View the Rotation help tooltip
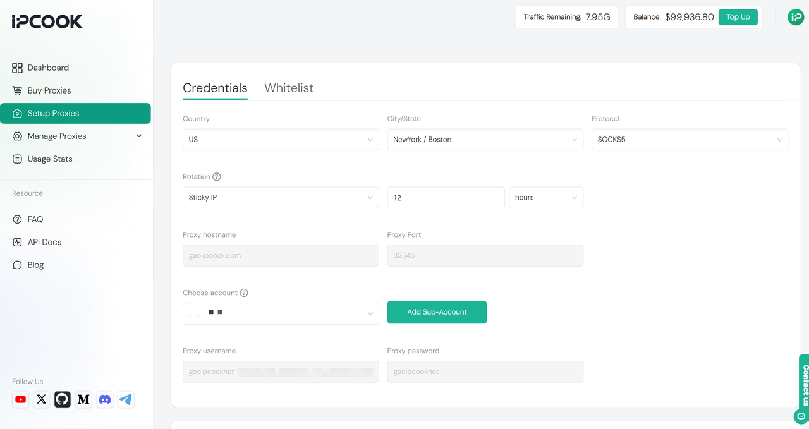Image resolution: width=809 pixels, height=429 pixels. [x=217, y=176]
